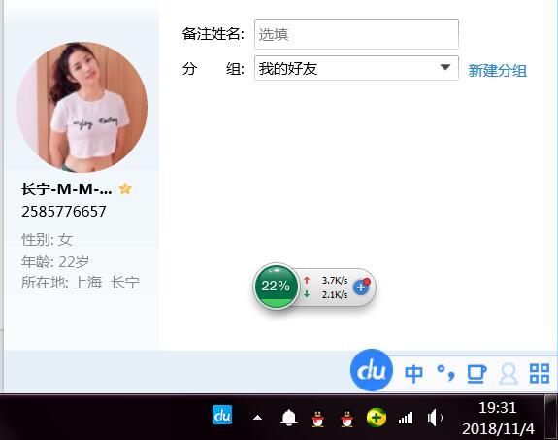Focus the 备注姓名 input field

(356, 35)
